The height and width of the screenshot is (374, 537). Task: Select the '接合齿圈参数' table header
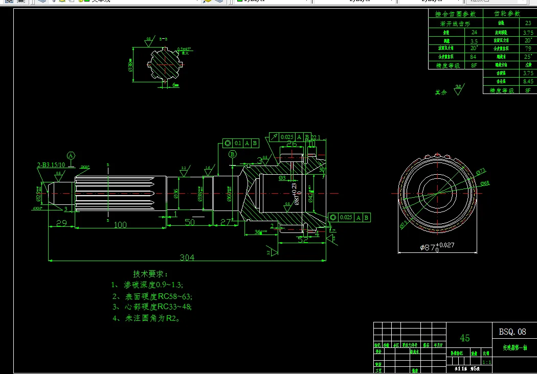pos(455,14)
